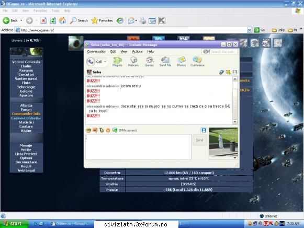Click the IE Home toolbar icon
The width and height of the screenshot is (304, 228).
point(62,20)
